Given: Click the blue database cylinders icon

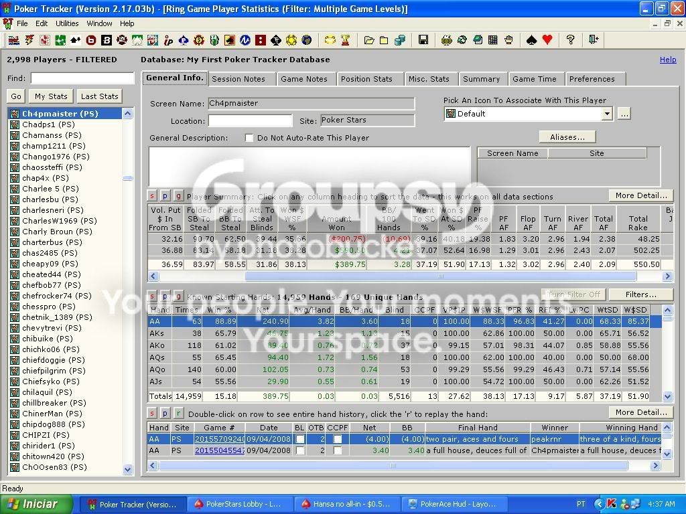Looking at the screenshot, I should pos(399,40).
